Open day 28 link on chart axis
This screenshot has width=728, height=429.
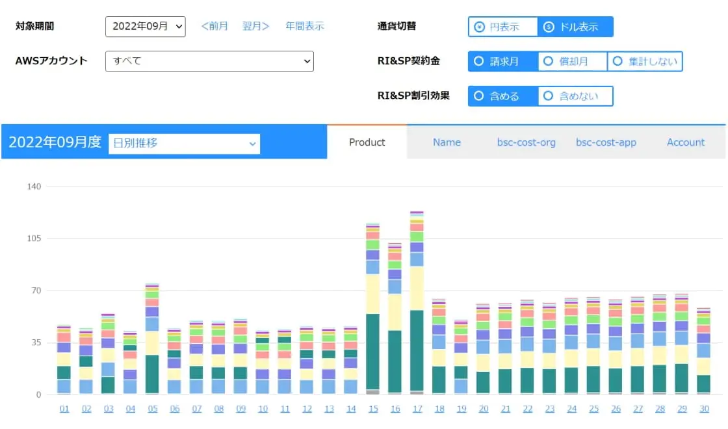coord(660,409)
